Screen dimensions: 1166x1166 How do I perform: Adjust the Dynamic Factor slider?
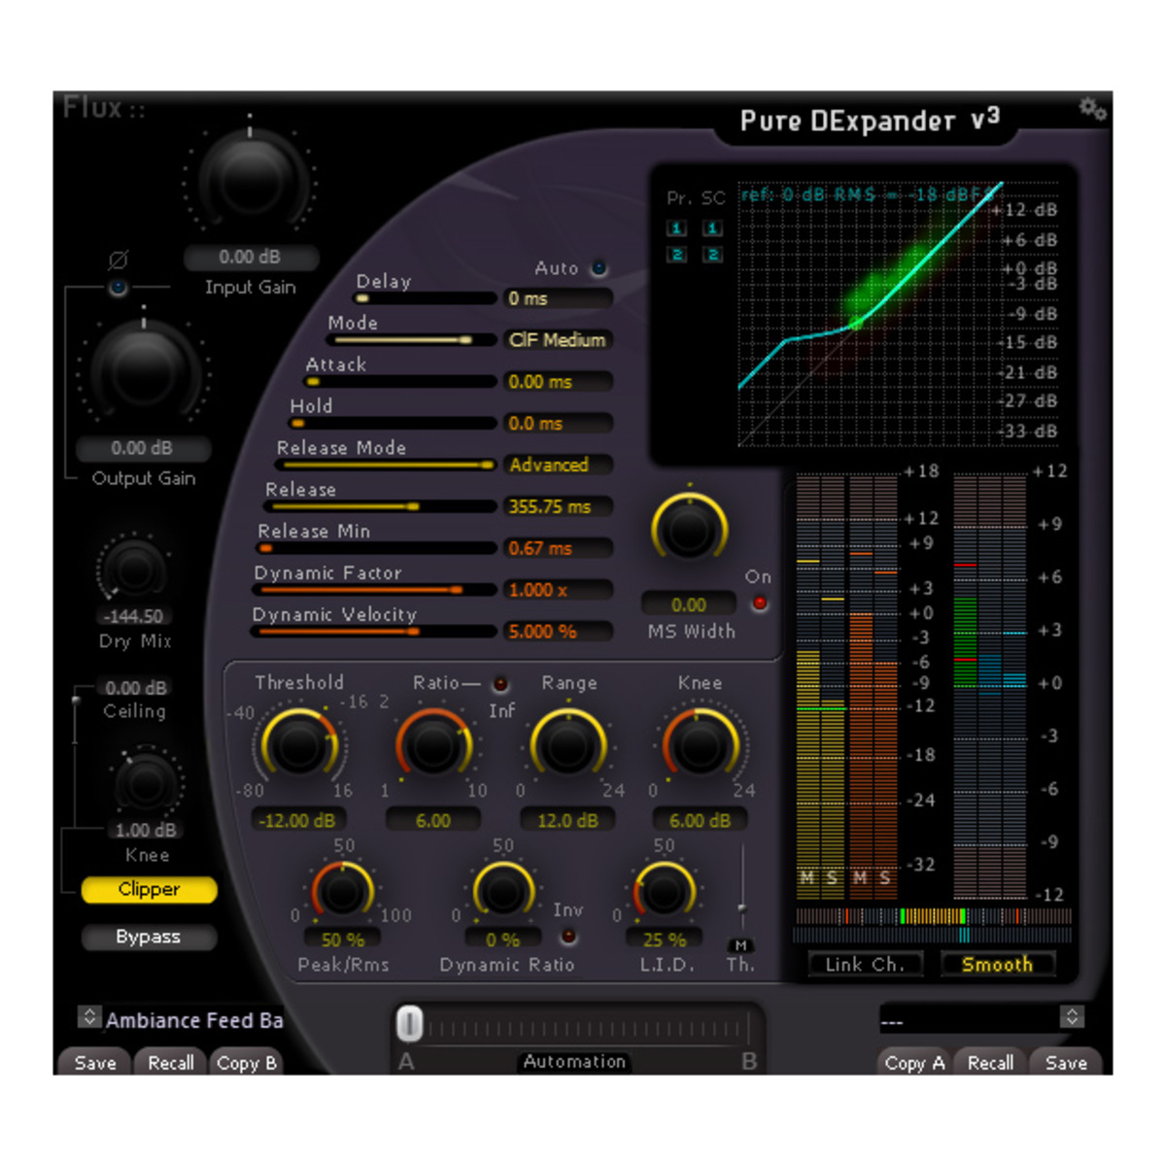coord(374,590)
